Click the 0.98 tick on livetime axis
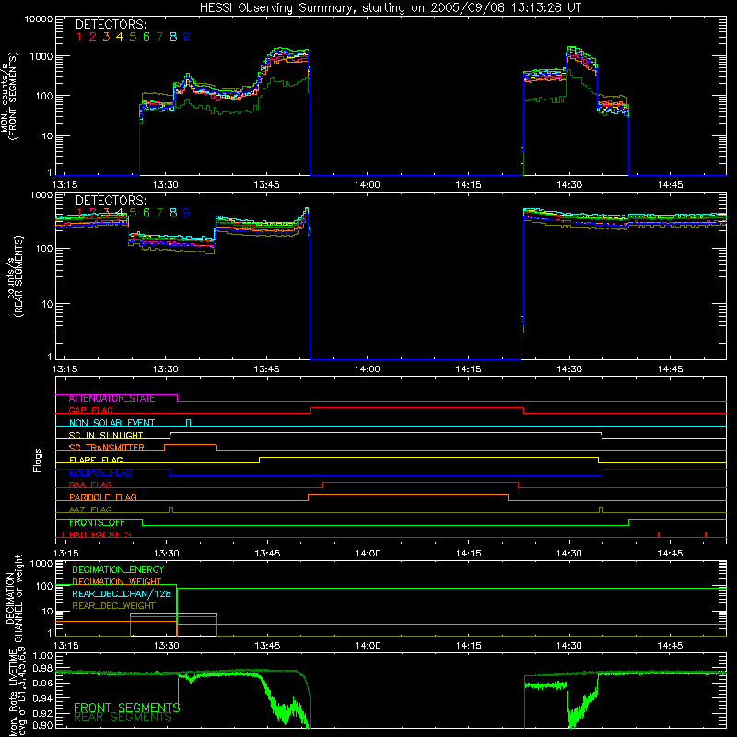 (43, 669)
